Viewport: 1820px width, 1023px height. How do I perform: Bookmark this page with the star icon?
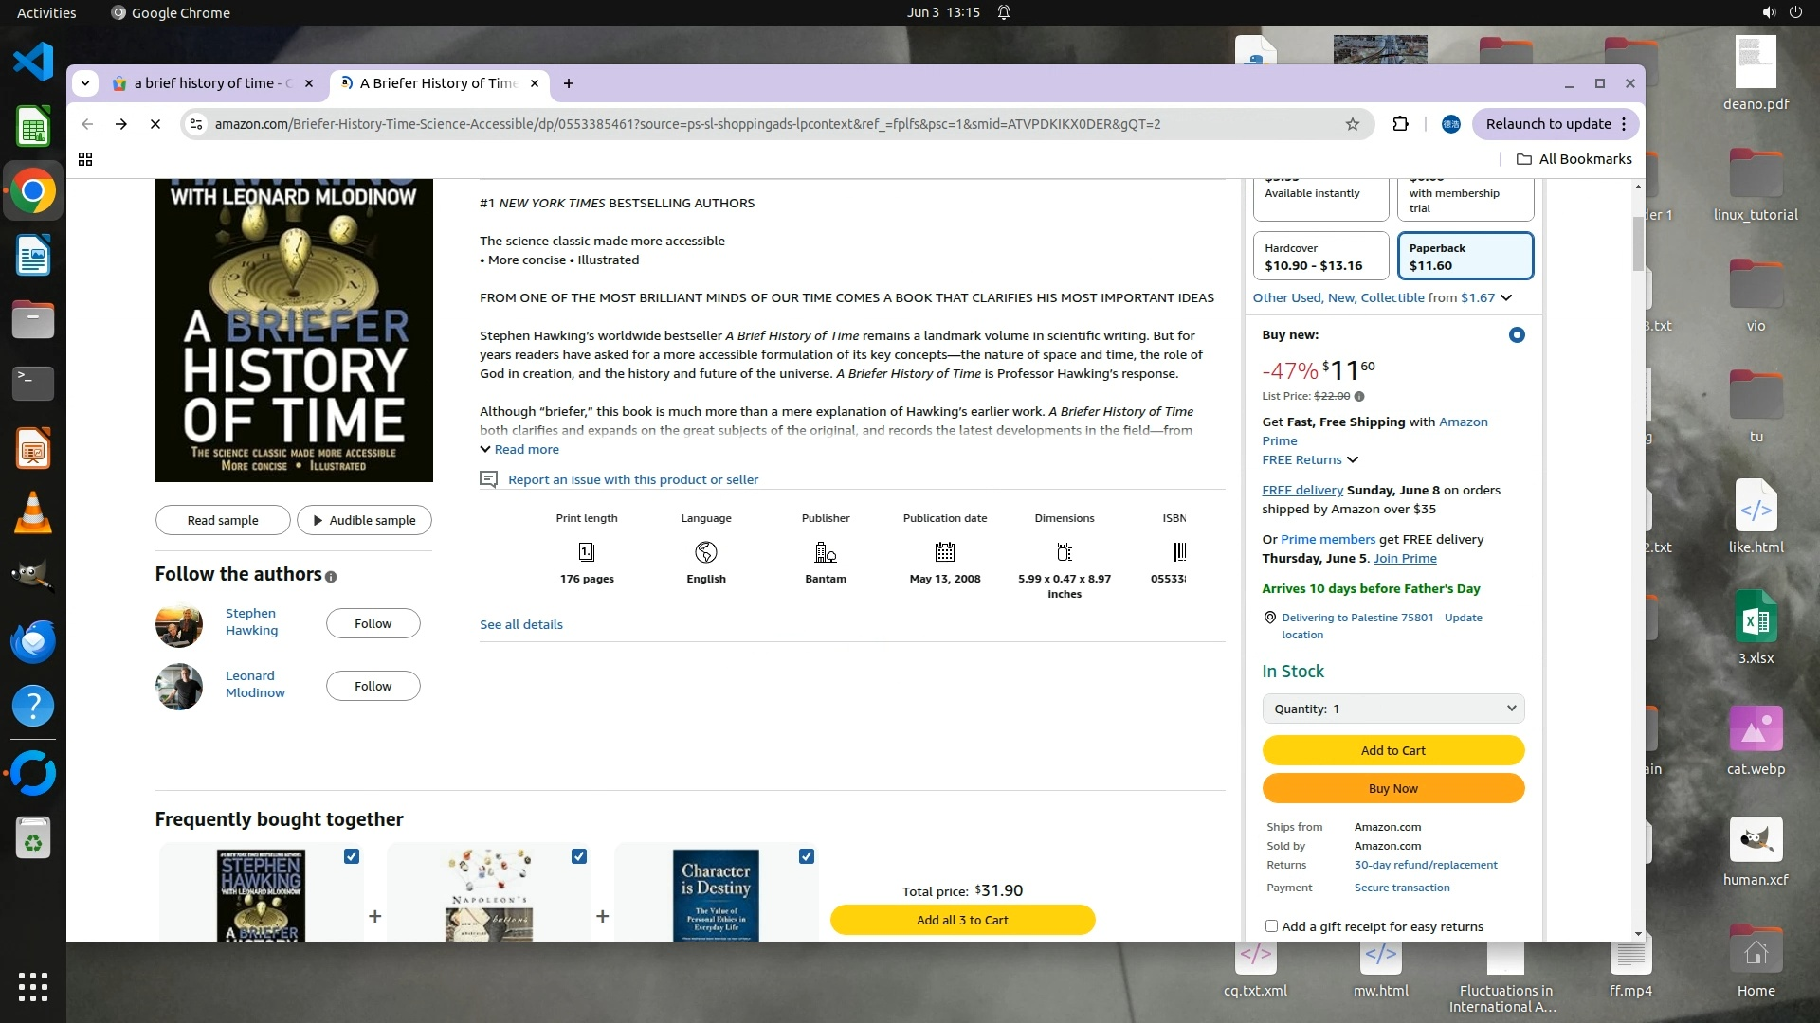tap(1353, 124)
